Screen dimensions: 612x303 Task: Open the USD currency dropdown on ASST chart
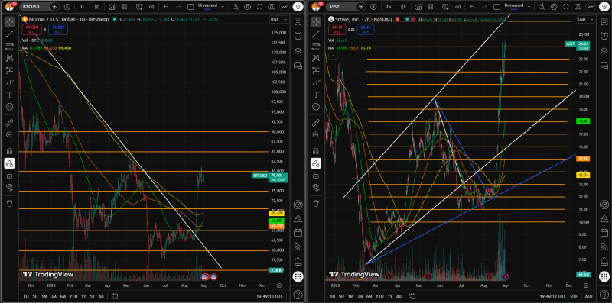pyautogui.click(x=585, y=20)
